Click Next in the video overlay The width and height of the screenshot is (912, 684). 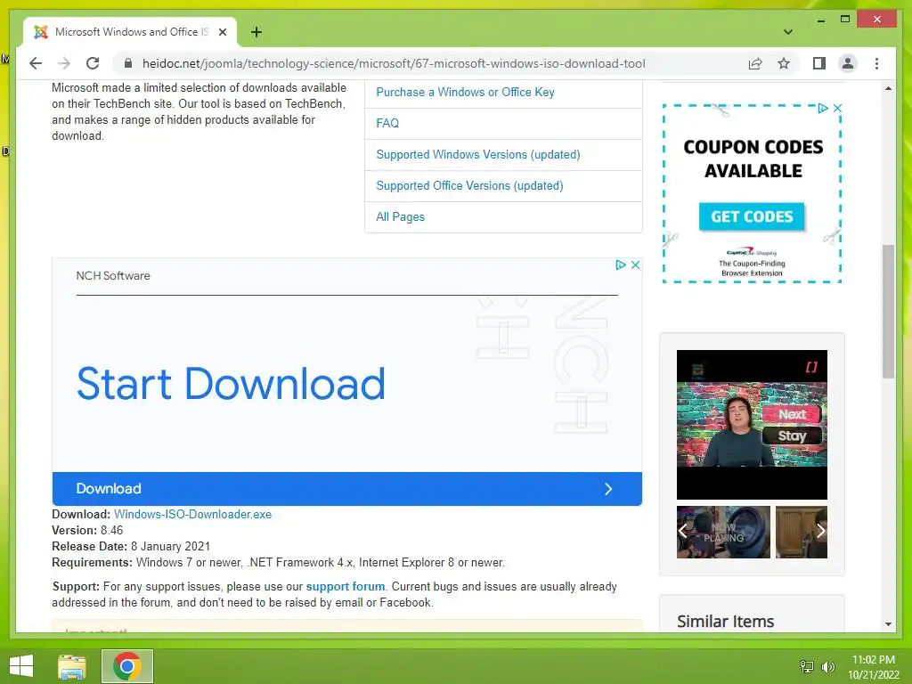[792, 414]
